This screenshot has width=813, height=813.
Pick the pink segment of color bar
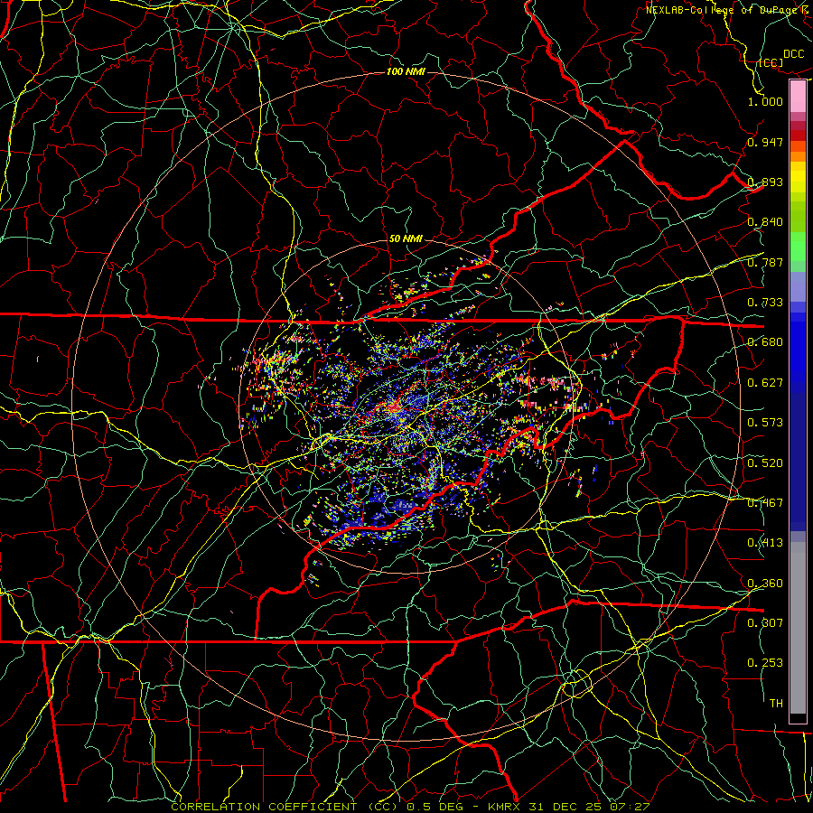click(798, 97)
